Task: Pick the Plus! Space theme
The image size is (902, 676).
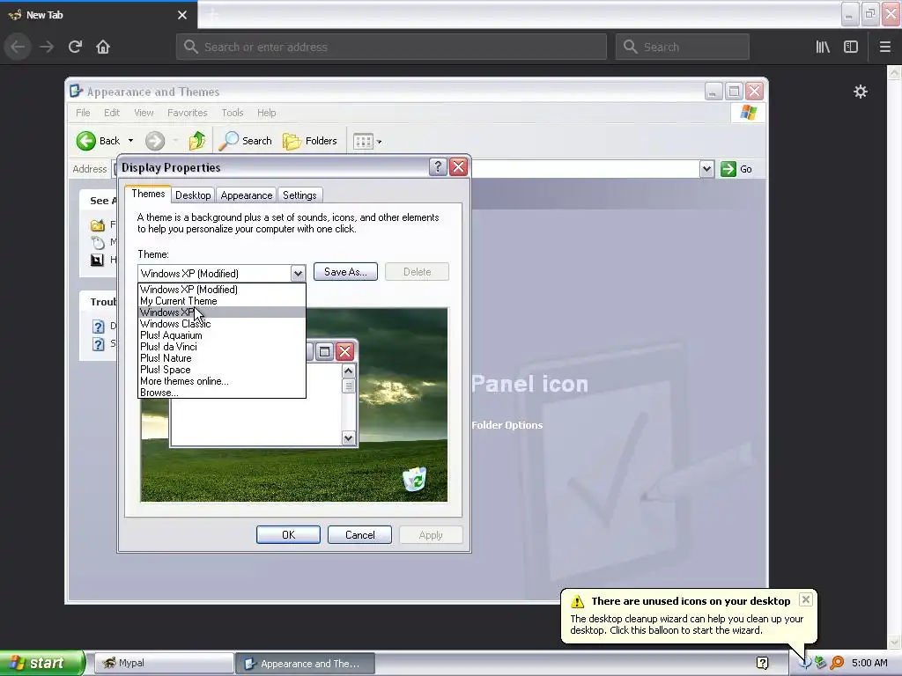Action: click(x=221, y=370)
